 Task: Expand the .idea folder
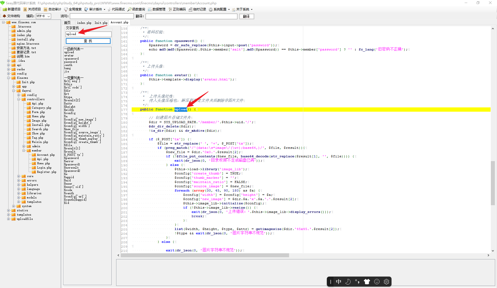point(9,61)
